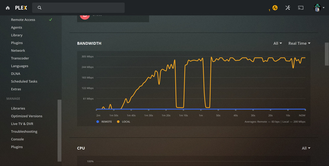Screen dimensions: 329x166
Task: Open the Plugins item under Library
Action: click(17, 43)
